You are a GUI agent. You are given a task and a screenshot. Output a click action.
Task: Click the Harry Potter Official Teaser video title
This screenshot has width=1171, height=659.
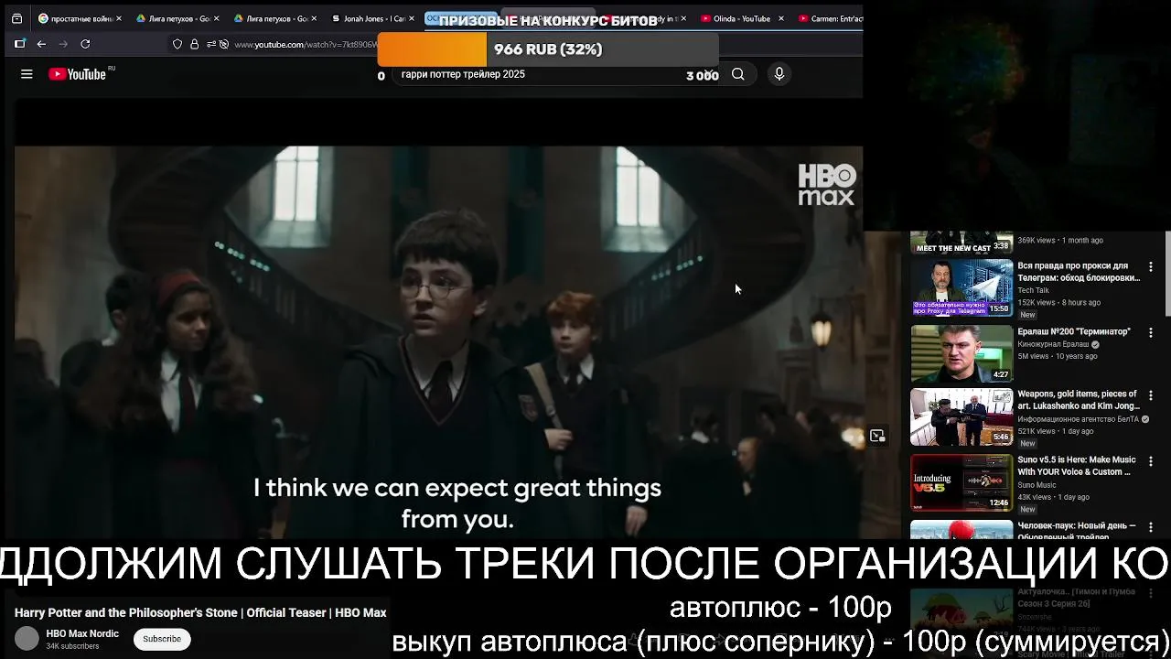[200, 612]
